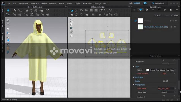
Task: Expand the Bond/Skive section
Action: tap(134, 77)
